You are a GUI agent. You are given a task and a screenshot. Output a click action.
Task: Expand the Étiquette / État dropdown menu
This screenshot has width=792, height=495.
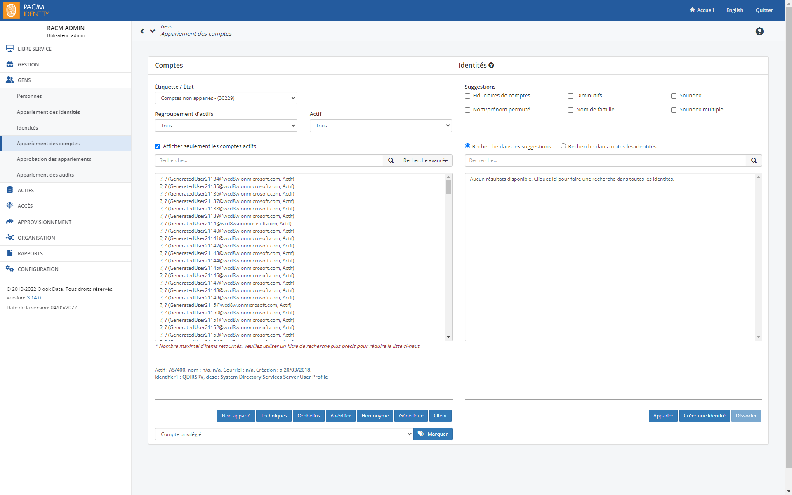pyautogui.click(x=226, y=98)
